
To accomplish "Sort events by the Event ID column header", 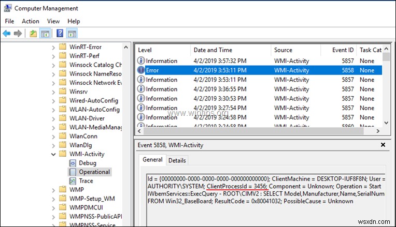I will [338, 50].
